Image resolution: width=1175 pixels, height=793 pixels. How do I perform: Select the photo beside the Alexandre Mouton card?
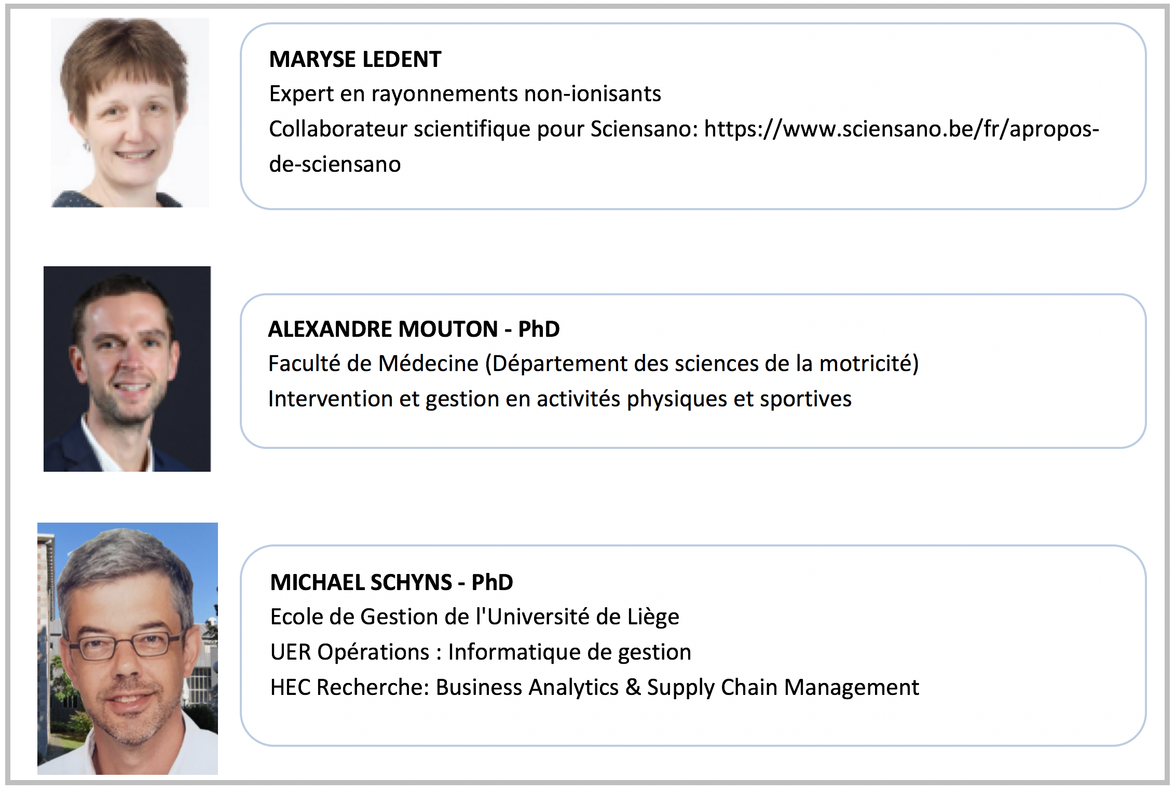[x=127, y=369]
